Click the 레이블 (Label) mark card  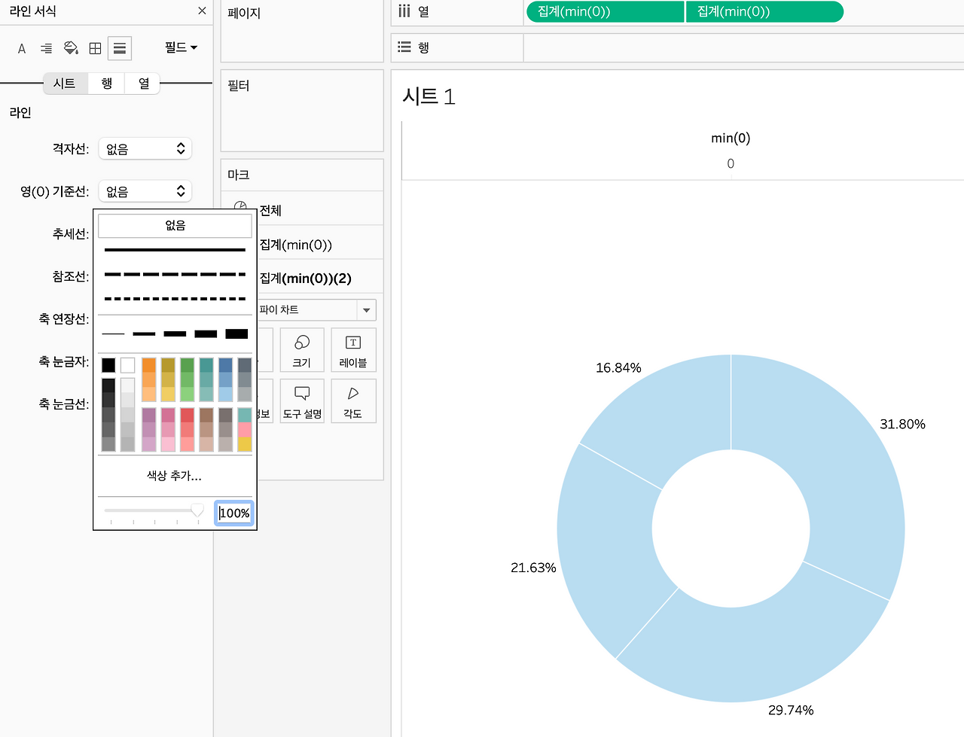(x=353, y=350)
